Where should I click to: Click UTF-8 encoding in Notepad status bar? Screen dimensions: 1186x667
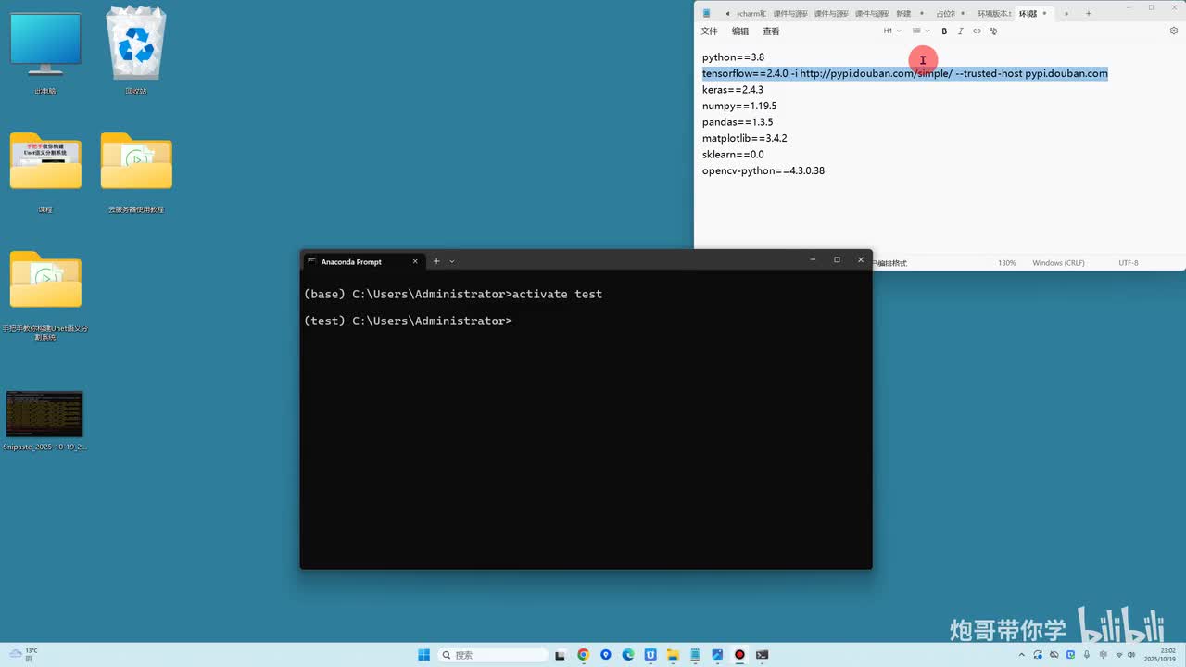(x=1128, y=263)
